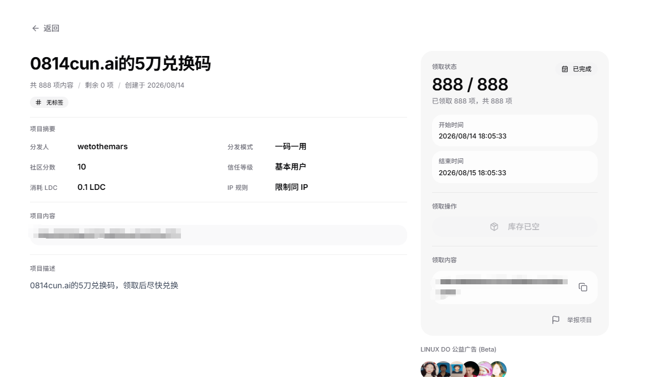Image resolution: width=648 pixels, height=377 pixels.
Task: Click the title 0814cun.ai的5刀兑换码
Action: (120, 64)
